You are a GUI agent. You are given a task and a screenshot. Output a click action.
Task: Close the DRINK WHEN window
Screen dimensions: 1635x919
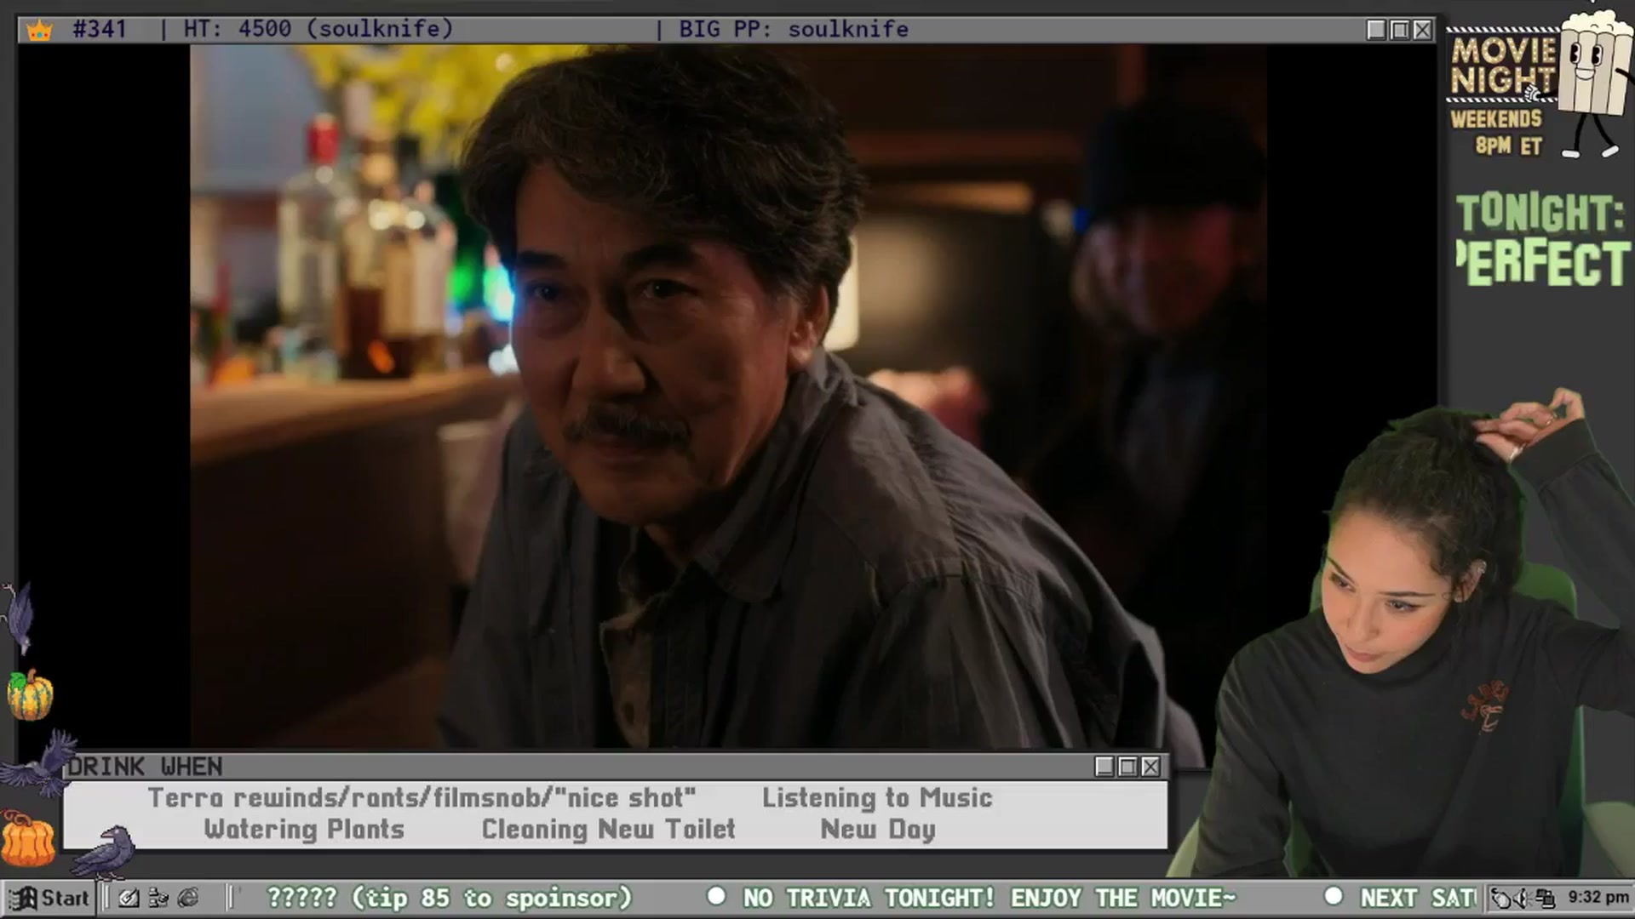point(1150,767)
